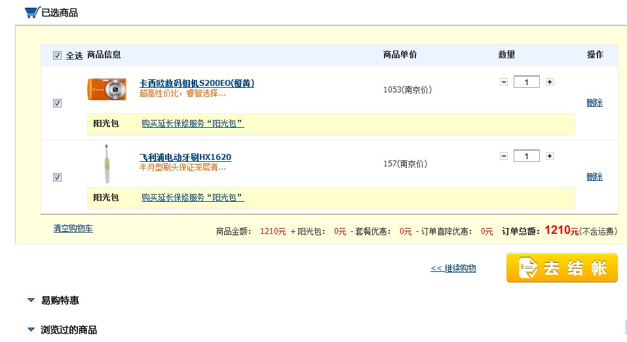
Task: Expand the 易购特惠 section arrow
Action: point(31,300)
